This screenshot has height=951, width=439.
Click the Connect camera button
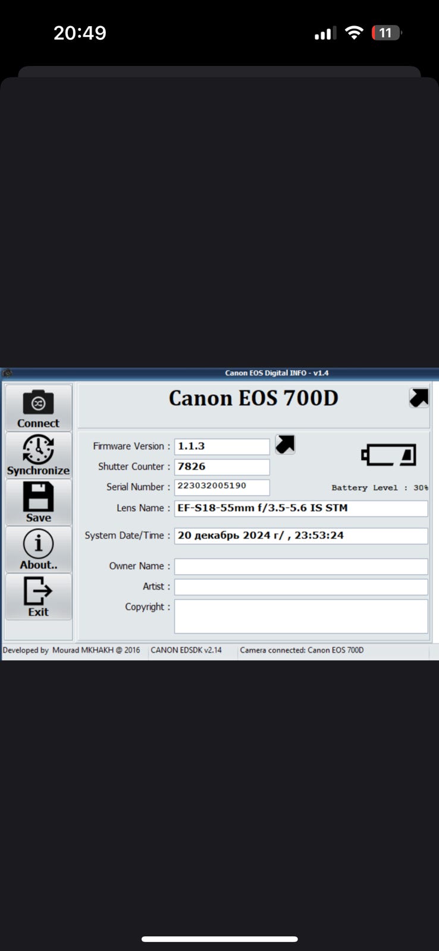[x=39, y=408]
